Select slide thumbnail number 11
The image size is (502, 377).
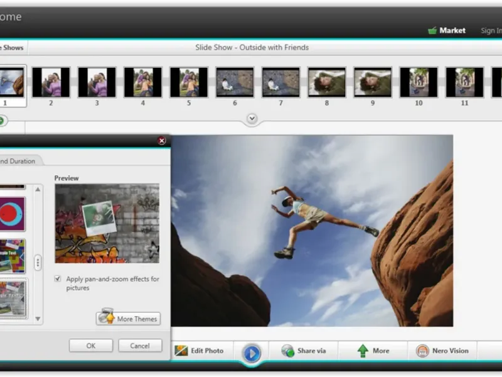(x=464, y=82)
